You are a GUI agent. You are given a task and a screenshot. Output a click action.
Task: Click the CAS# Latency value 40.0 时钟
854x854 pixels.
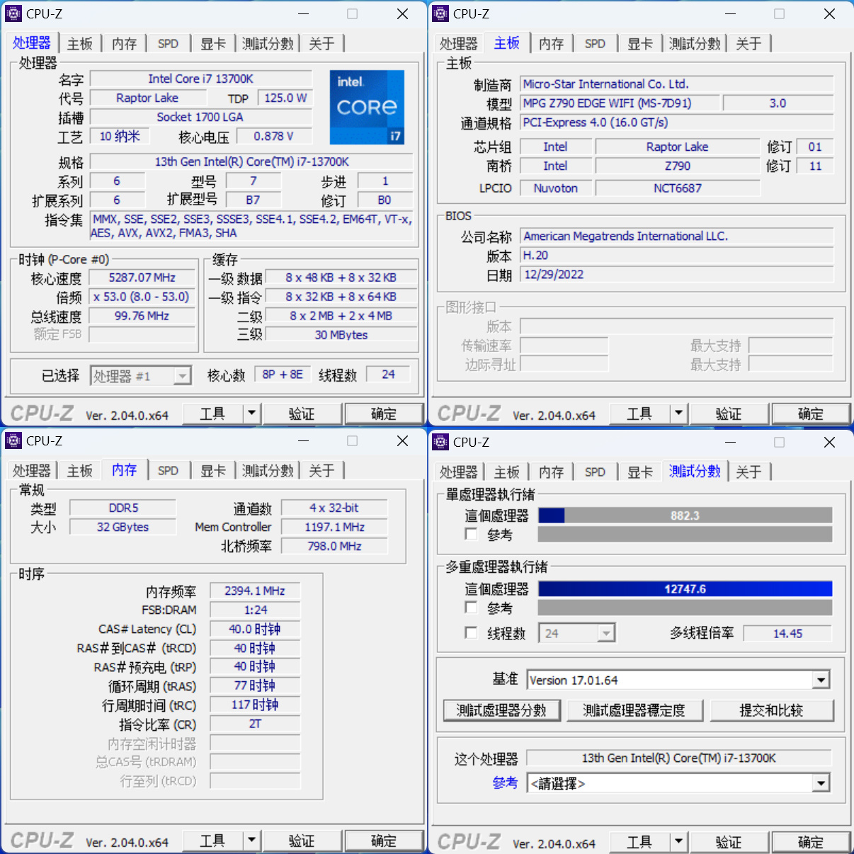point(255,629)
